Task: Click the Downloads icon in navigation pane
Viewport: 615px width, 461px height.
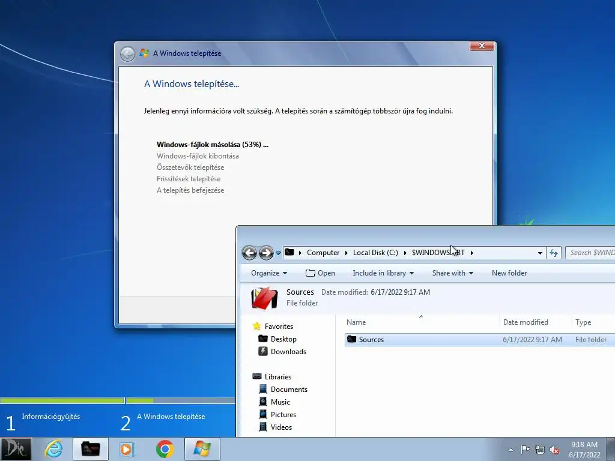Action: coord(263,351)
